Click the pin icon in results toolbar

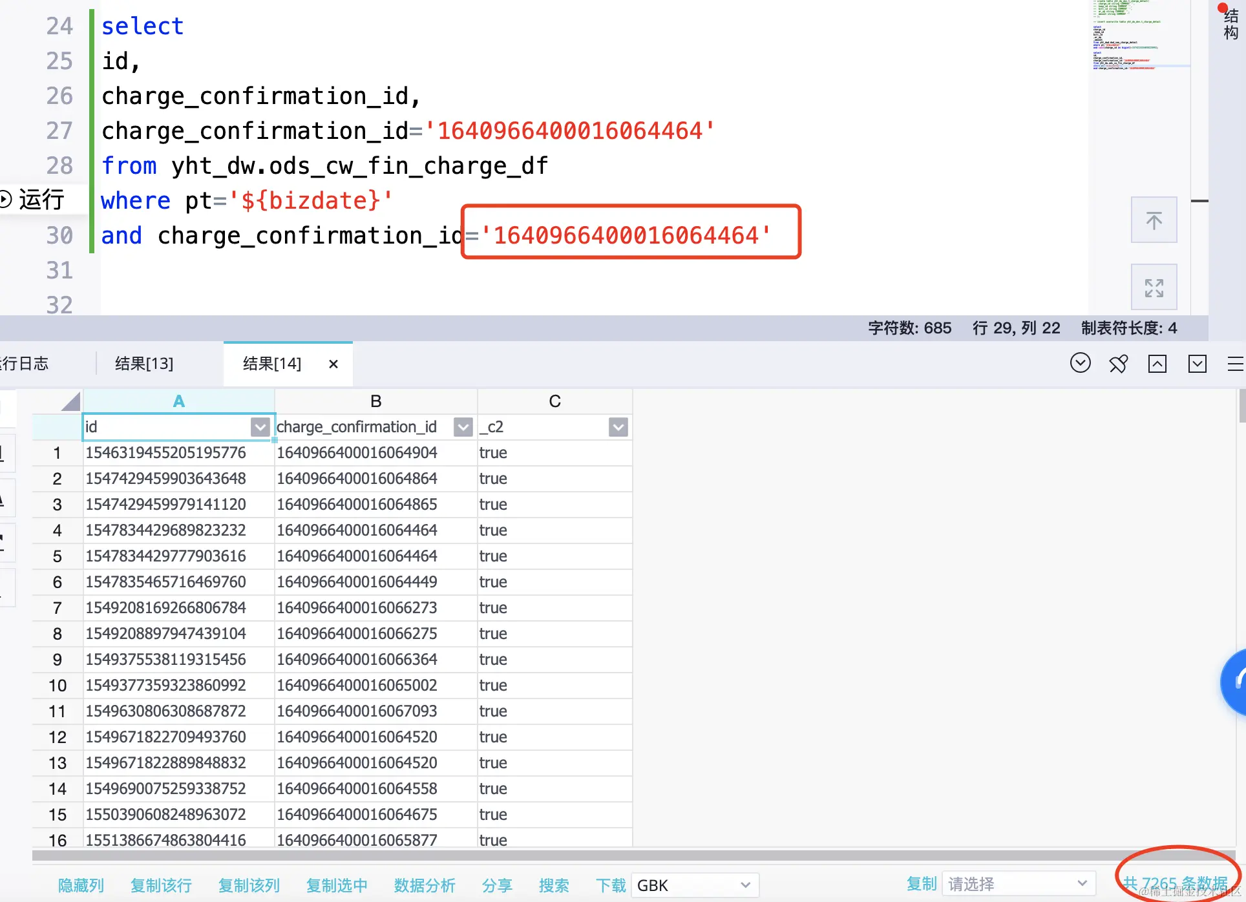tap(1119, 364)
